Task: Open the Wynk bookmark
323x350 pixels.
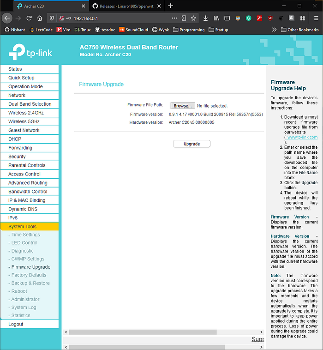Action: (x=161, y=30)
